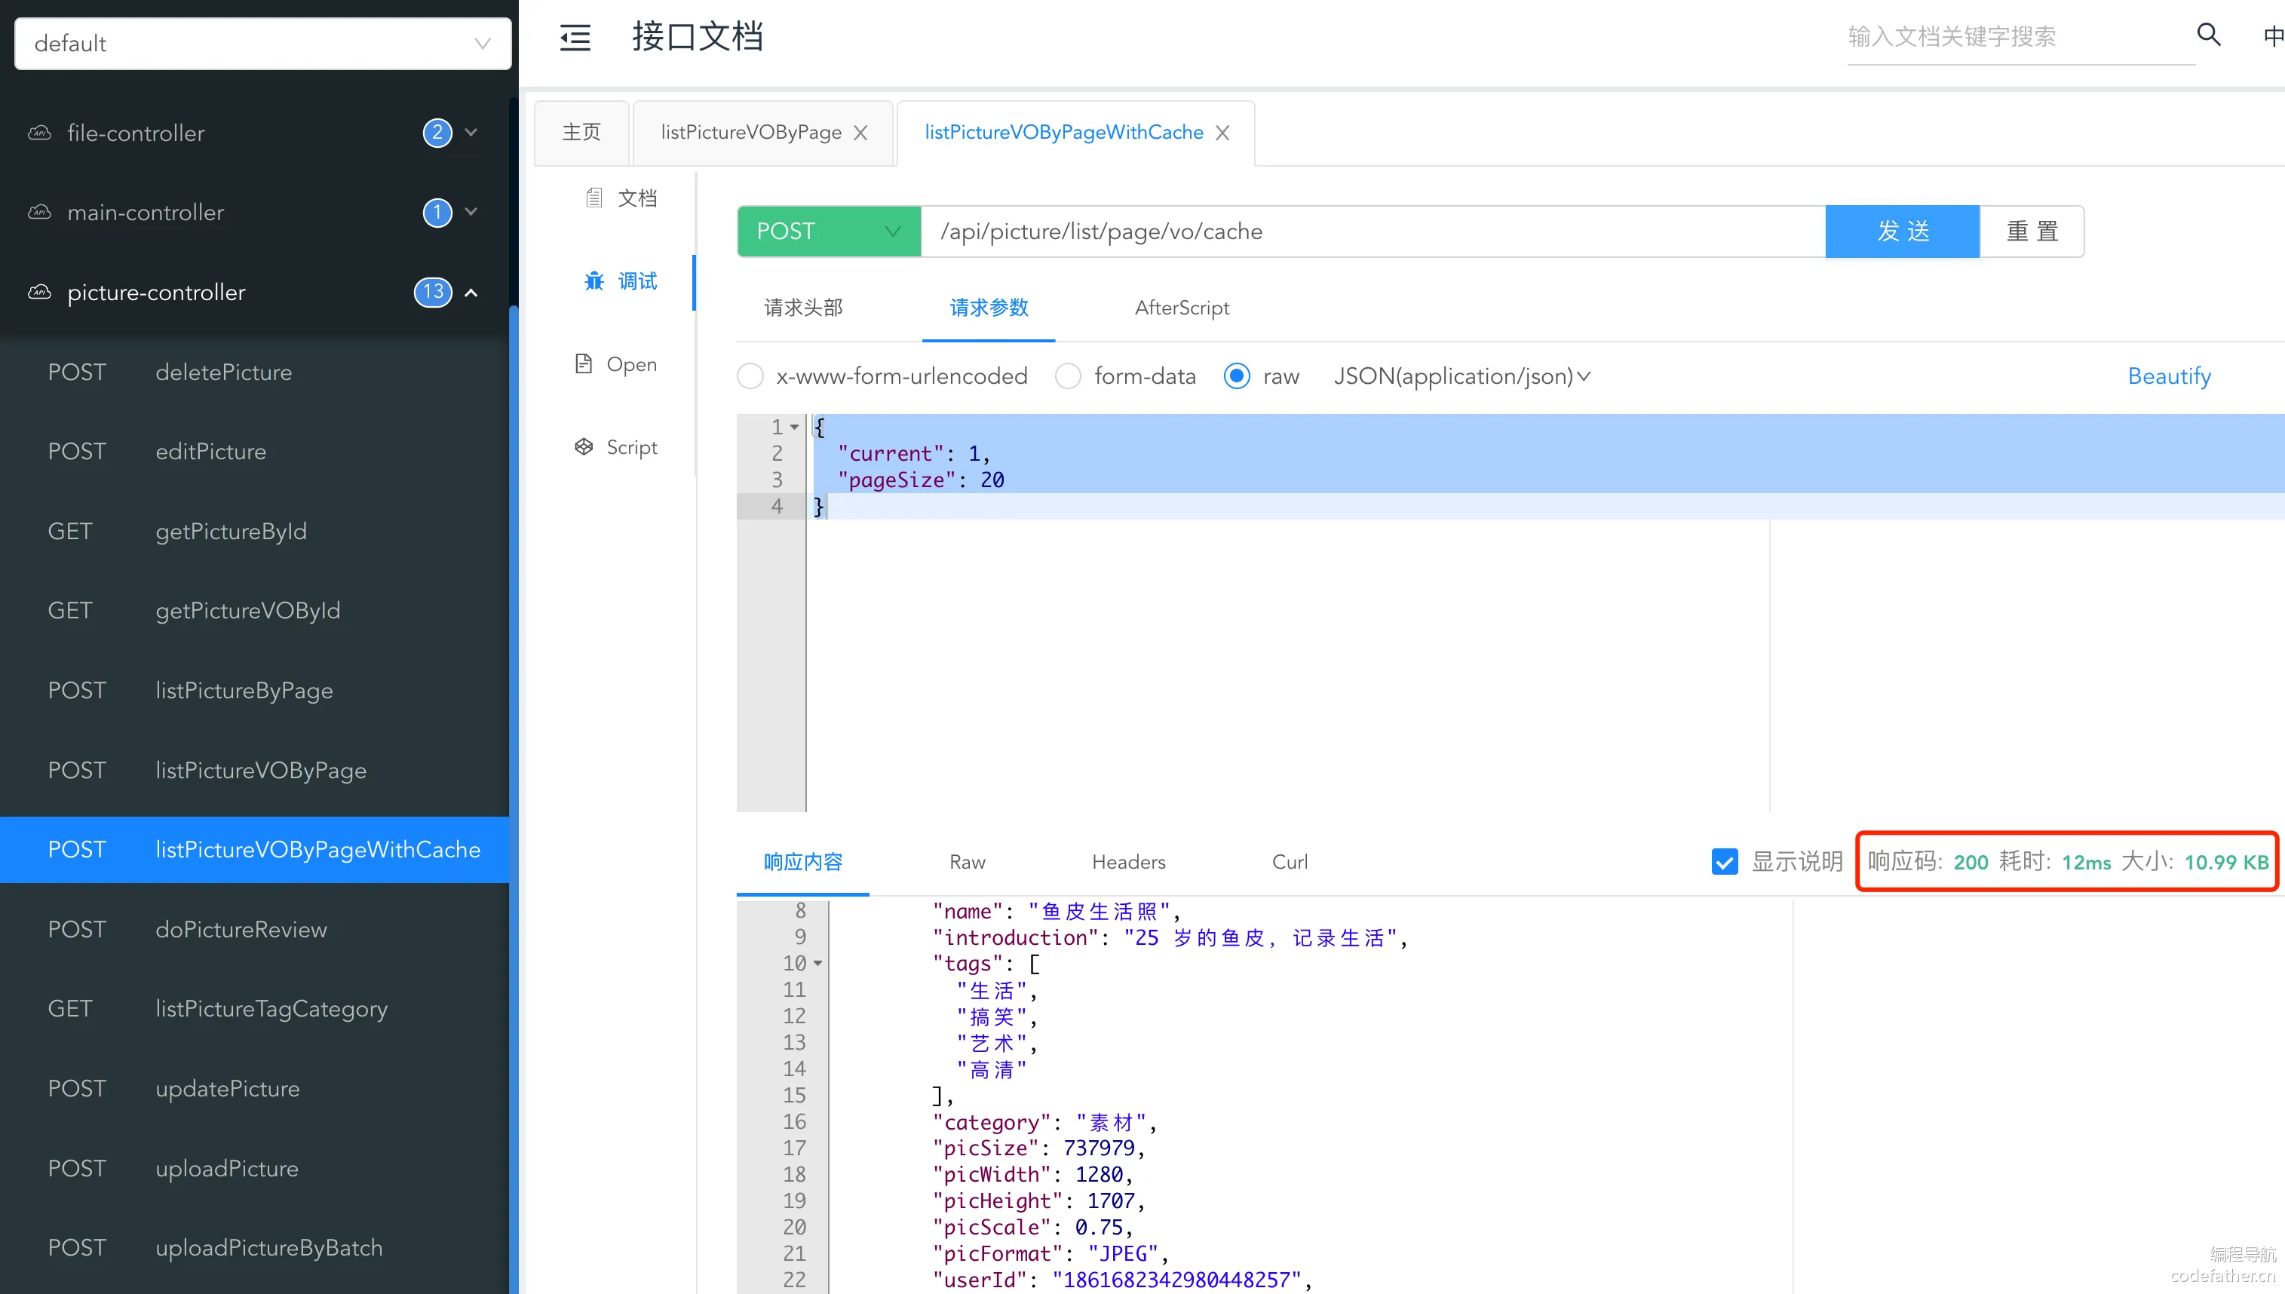Open the editPicture API
Image resolution: width=2285 pixels, height=1294 pixels.
(254, 452)
